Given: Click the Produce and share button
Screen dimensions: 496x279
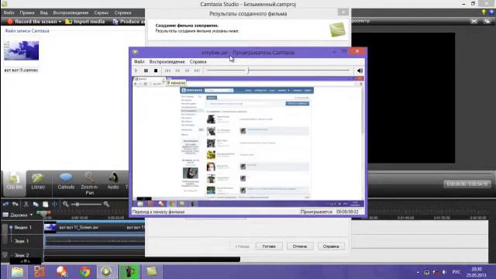Looking at the screenshot, I should click(129, 22).
